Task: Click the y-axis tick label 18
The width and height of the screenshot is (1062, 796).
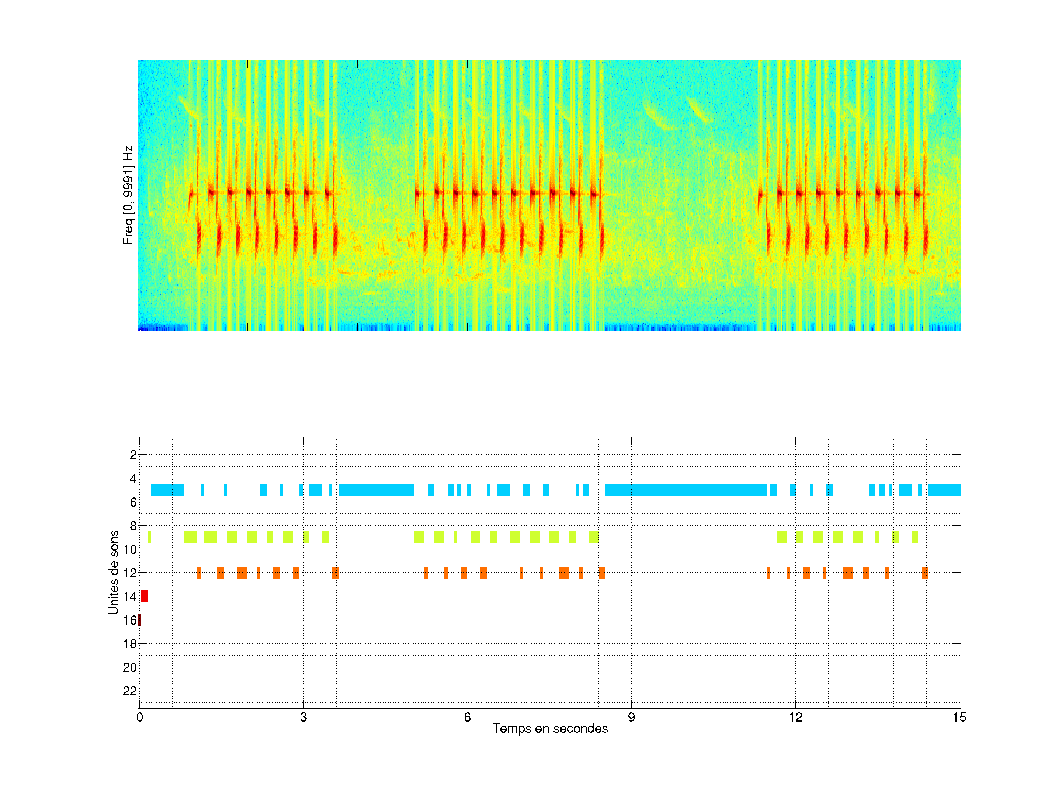Action: (x=130, y=644)
